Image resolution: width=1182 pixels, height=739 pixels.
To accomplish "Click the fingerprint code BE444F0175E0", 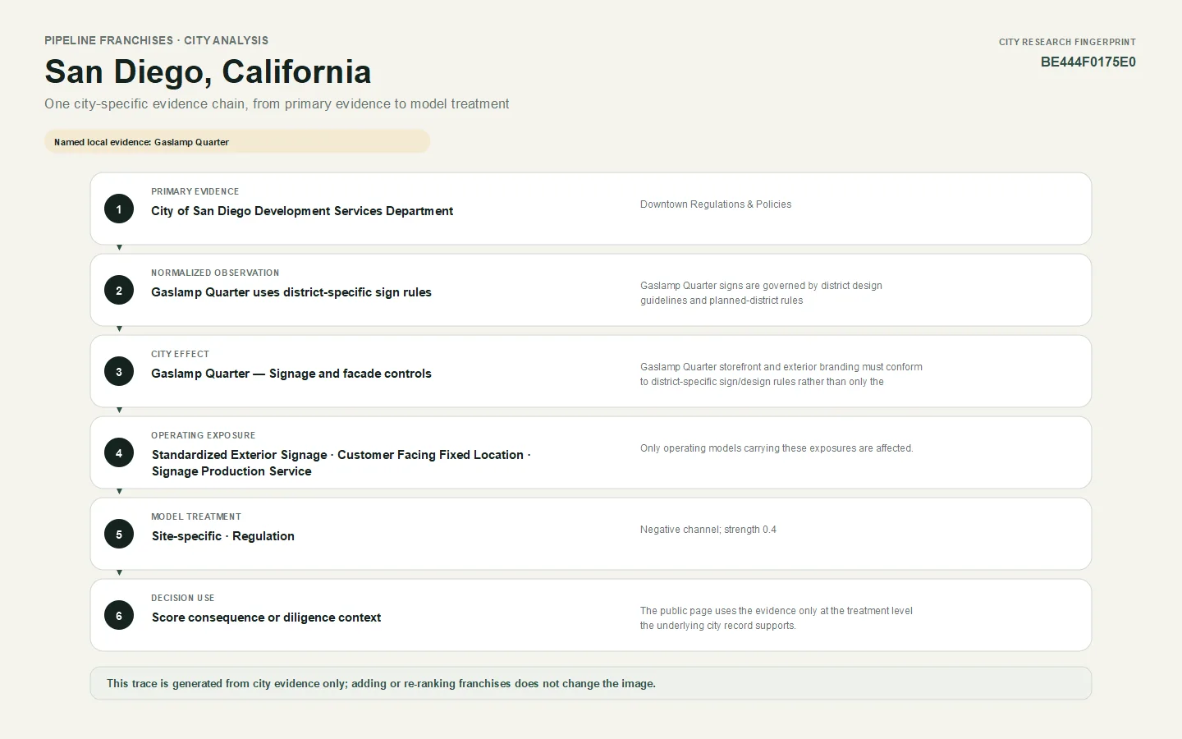I will point(1088,62).
